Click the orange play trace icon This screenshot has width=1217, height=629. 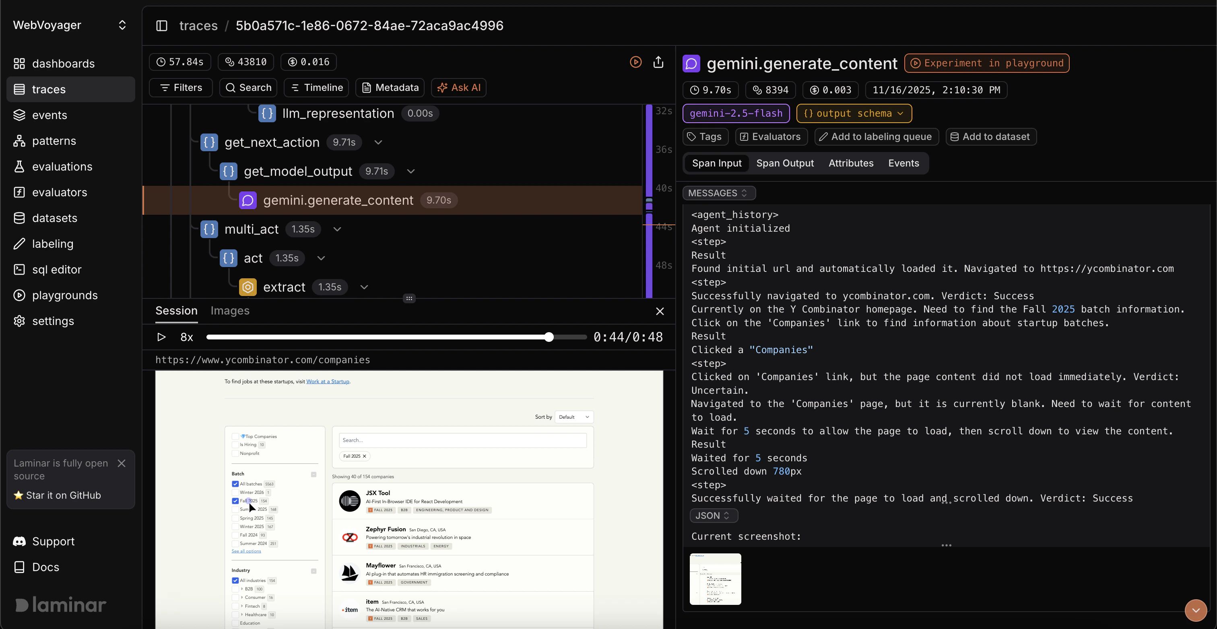pyautogui.click(x=635, y=62)
